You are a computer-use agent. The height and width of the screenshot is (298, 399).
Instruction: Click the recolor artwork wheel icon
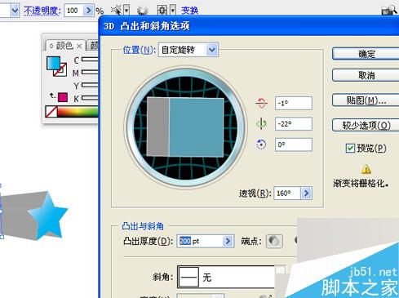click(x=142, y=11)
